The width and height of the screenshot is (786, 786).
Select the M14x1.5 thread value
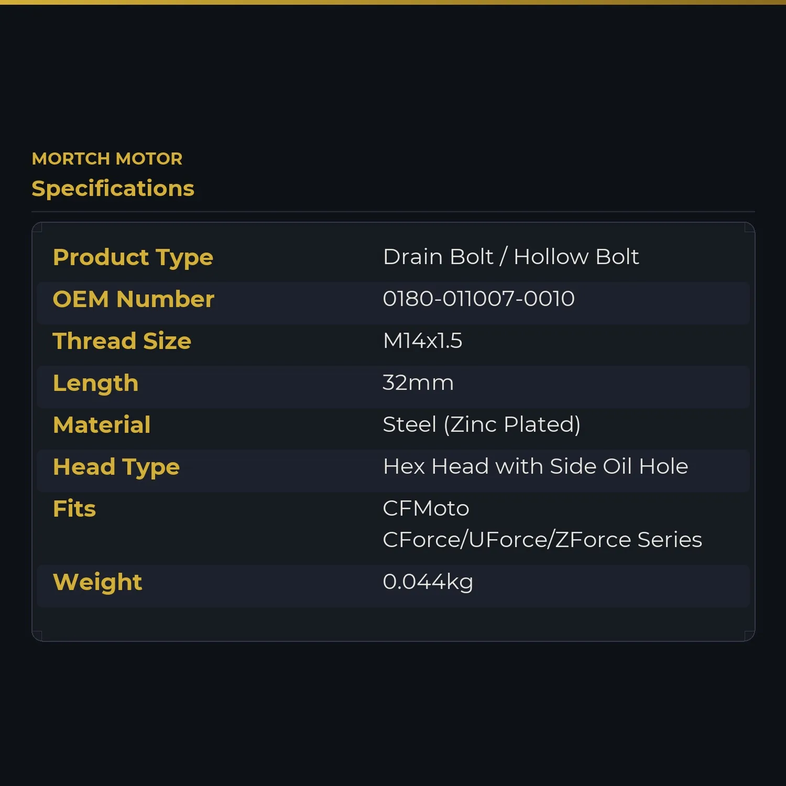(x=423, y=341)
